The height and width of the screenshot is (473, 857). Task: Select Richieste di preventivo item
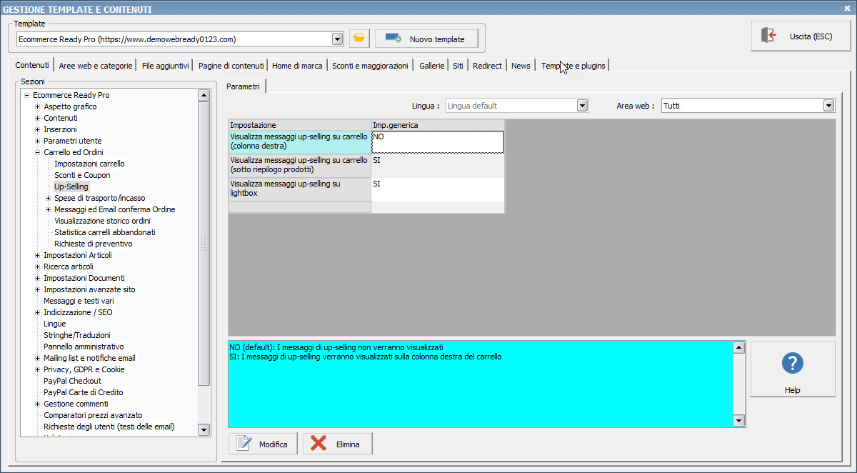93,244
